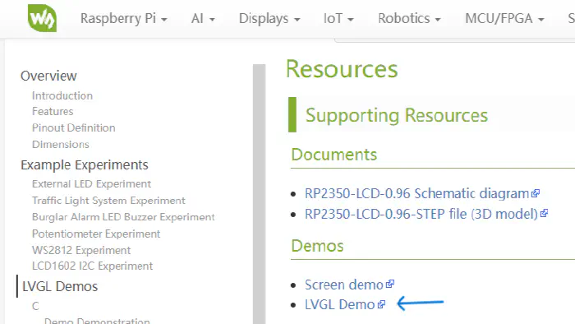This screenshot has width=575, height=324.
Task: Click external-link icon after Screen demo
Action: click(390, 284)
